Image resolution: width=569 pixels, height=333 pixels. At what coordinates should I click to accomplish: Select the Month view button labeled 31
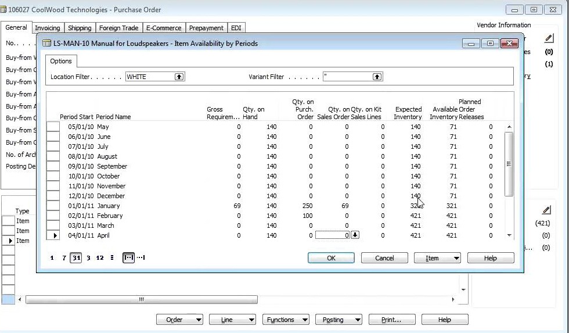[x=76, y=258]
